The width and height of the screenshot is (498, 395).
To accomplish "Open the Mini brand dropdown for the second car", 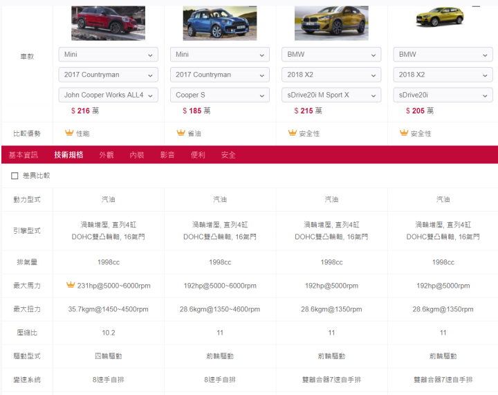I will (x=220, y=54).
